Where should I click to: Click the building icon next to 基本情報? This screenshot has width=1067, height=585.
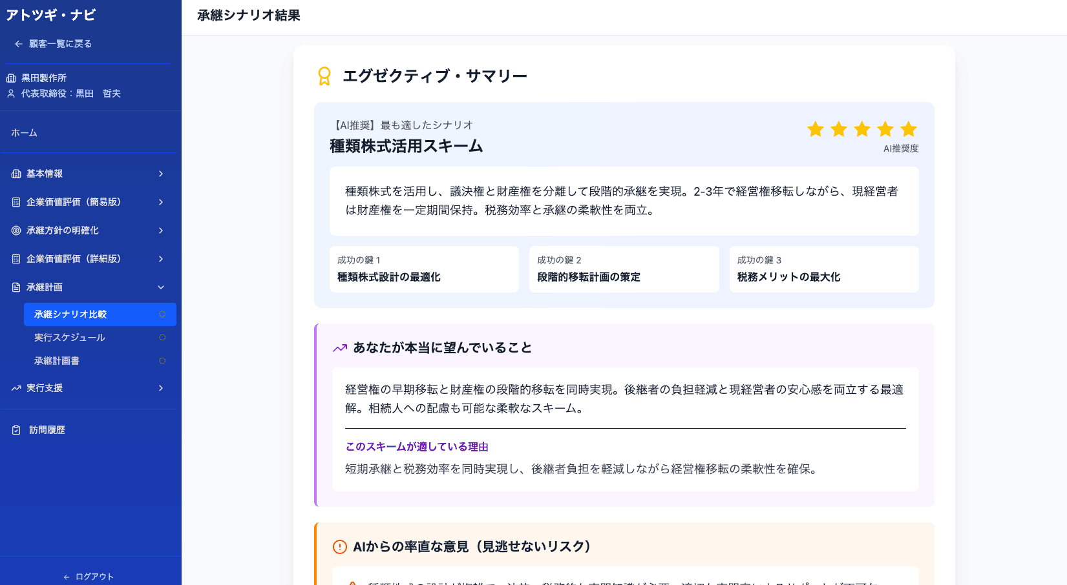[x=14, y=173]
